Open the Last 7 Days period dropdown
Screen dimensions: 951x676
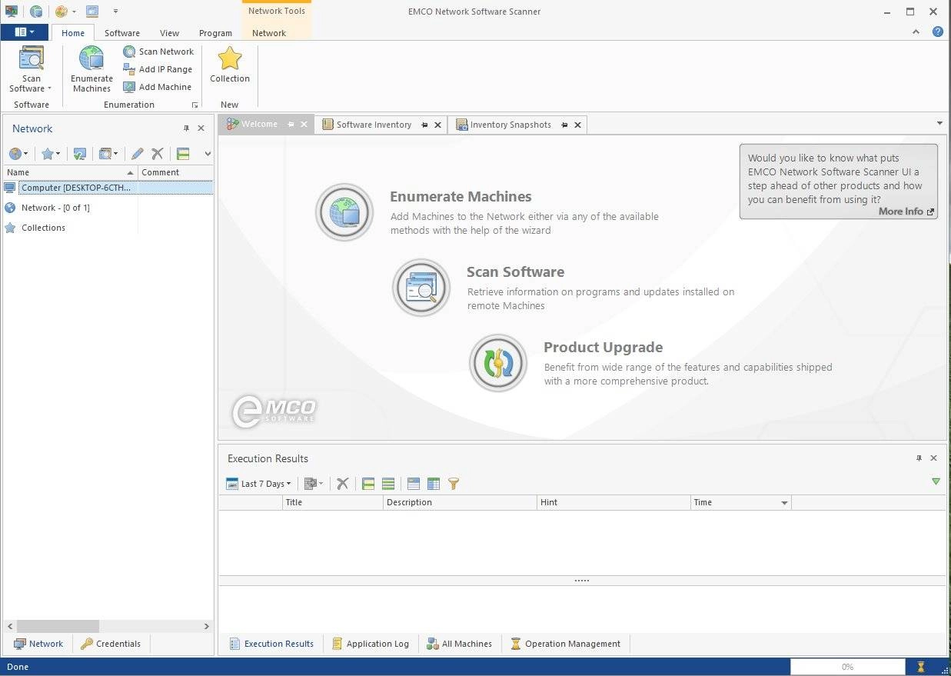coord(259,484)
